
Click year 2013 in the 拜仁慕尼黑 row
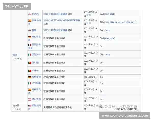(x=107, y=38)
